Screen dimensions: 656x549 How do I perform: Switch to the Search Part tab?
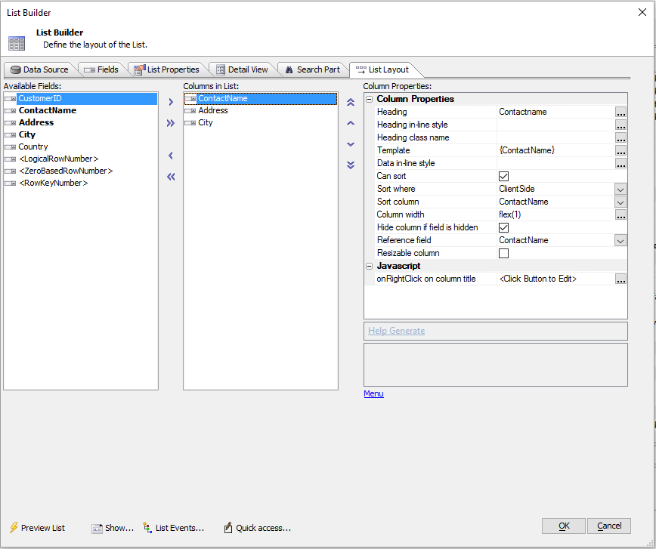click(313, 69)
